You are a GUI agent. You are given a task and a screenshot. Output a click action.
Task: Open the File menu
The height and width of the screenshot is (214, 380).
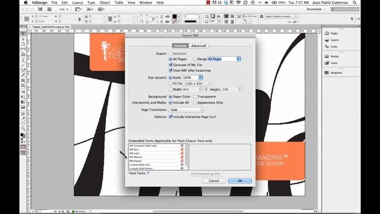[54, 2]
